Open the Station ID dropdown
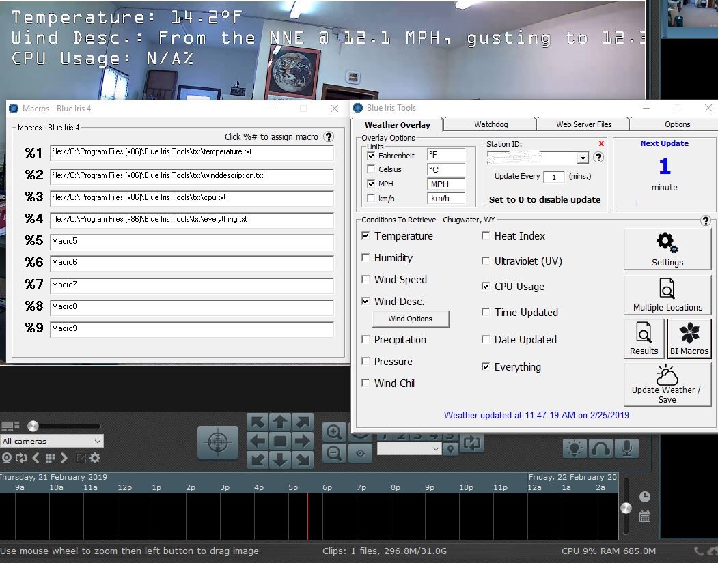This screenshot has width=718, height=563. coord(583,158)
